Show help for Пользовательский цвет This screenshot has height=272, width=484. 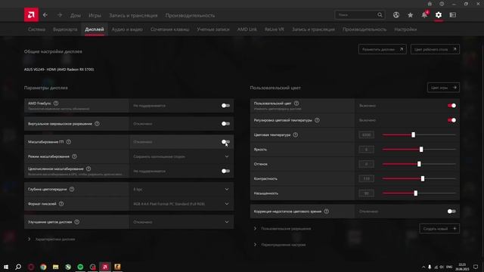(296, 104)
